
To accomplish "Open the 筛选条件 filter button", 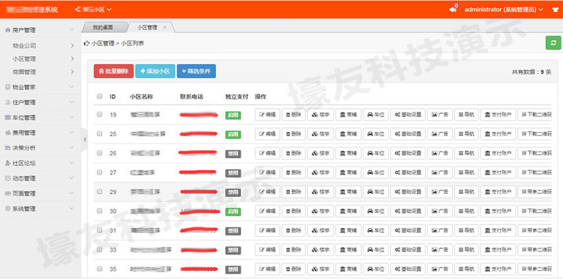I will pos(197,71).
